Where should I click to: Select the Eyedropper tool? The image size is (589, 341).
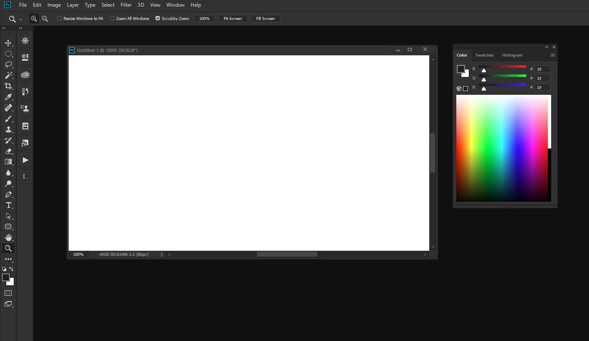click(x=8, y=97)
